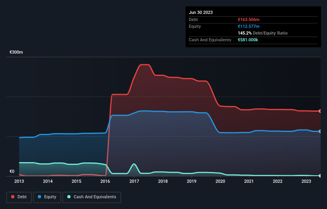
Task: Click the €112.577m equity value
Action: click(249, 26)
